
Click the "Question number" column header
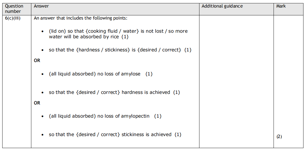(x=14, y=9)
